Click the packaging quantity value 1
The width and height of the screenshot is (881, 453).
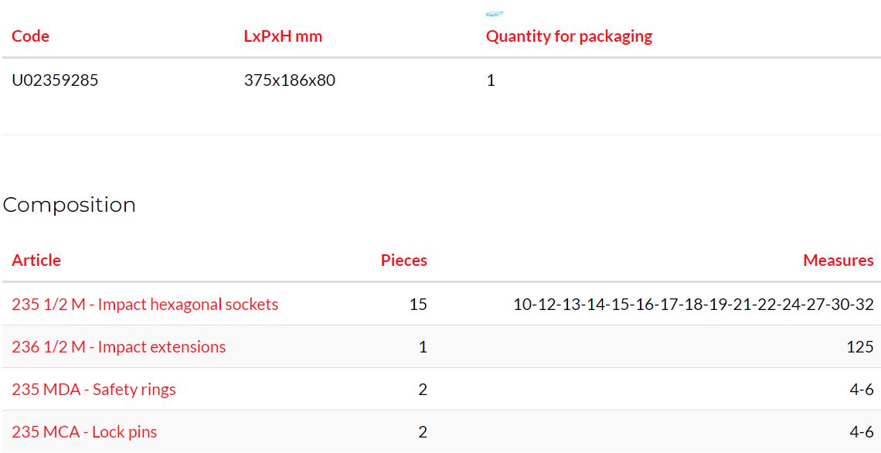coord(491,80)
